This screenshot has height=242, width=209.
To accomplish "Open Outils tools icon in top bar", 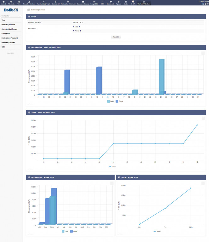I will click(126, 3).
